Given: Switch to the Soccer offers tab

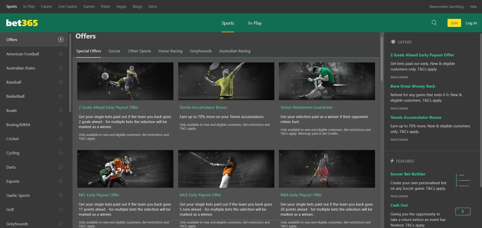Looking at the screenshot, I should click(x=115, y=51).
